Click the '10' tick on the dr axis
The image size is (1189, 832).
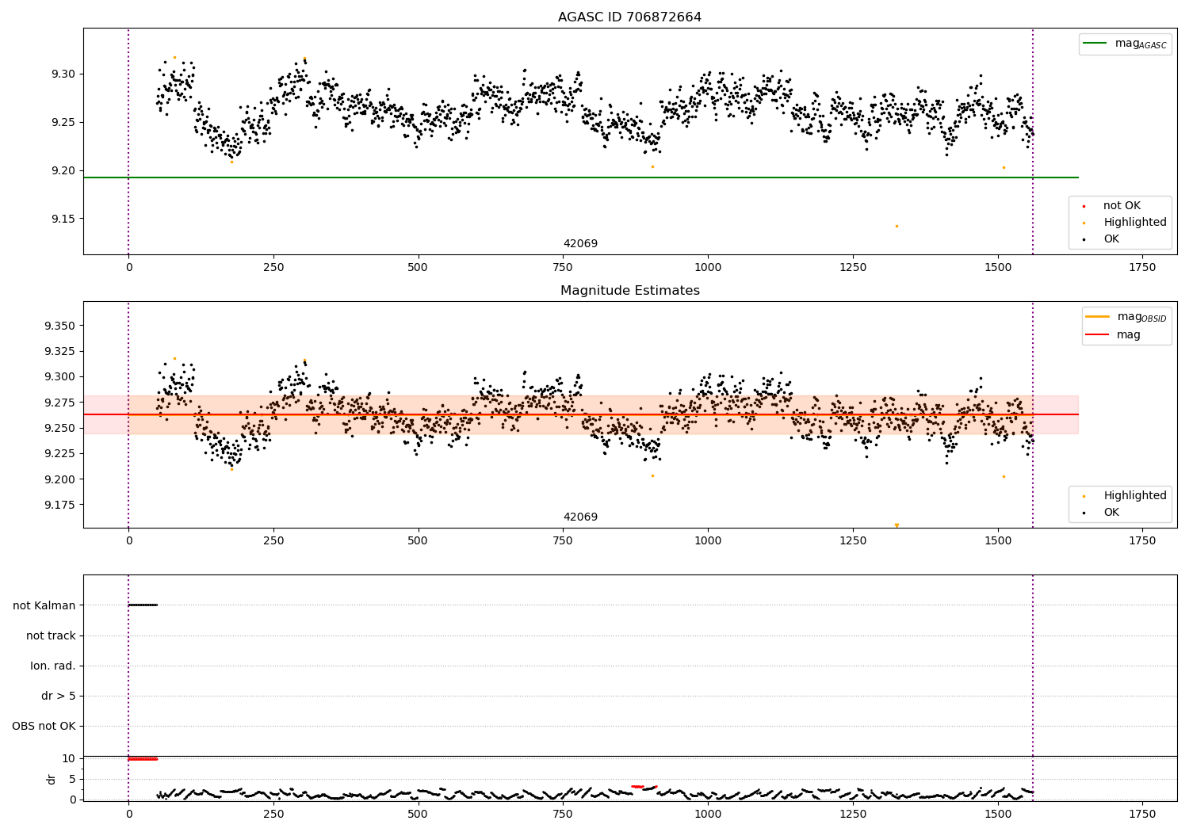pyautogui.click(x=69, y=758)
